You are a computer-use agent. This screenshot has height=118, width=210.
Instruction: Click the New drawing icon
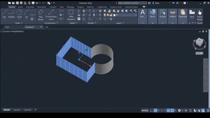tap(10, 3)
